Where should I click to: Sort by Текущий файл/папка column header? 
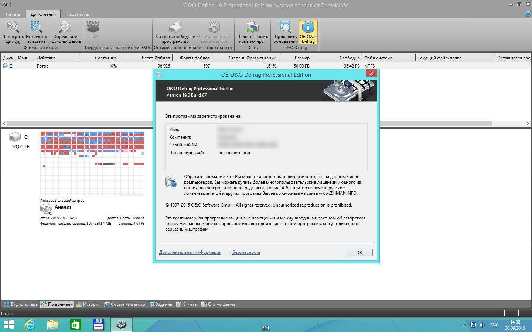point(456,58)
